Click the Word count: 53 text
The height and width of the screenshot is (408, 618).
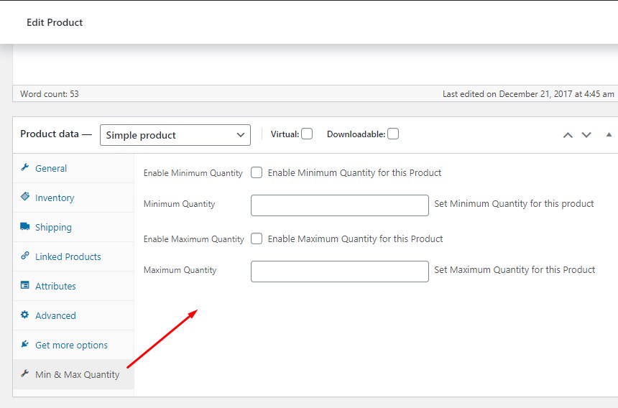[x=50, y=93]
